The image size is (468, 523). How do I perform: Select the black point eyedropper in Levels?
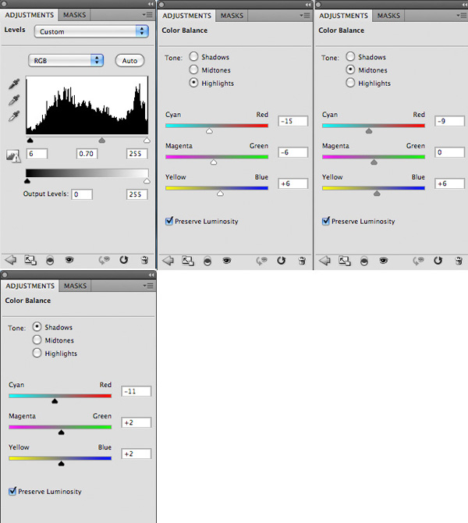14,84
